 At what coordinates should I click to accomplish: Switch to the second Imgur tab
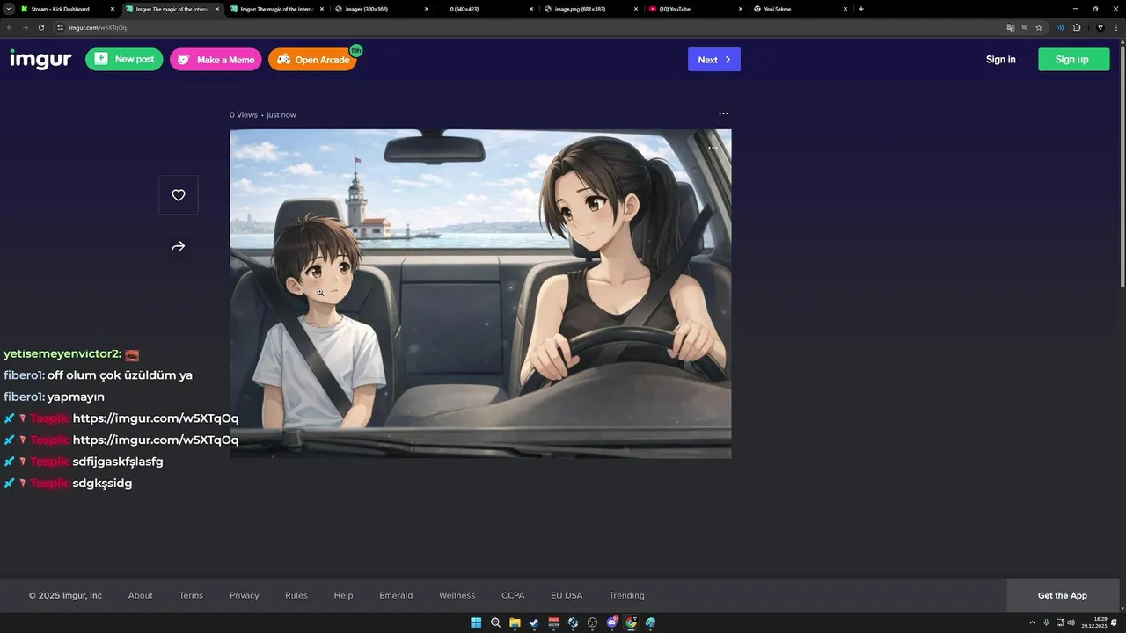coord(275,9)
